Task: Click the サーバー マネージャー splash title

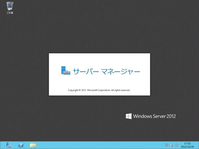Action: click(106, 71)
